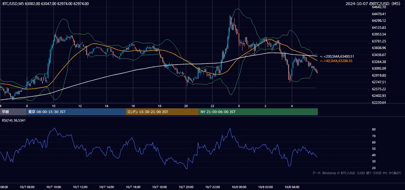Click the 63264.38 price axis value
Screen dimensions: 405x190
pos(379,62)
